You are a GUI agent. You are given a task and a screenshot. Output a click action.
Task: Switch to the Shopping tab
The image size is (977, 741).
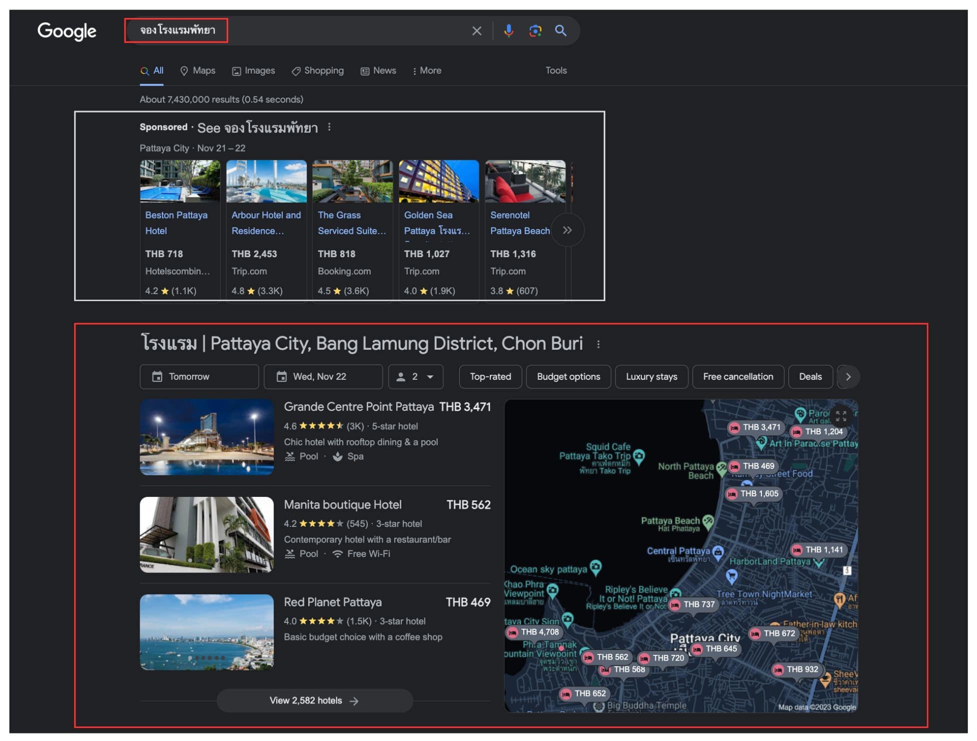318,71
